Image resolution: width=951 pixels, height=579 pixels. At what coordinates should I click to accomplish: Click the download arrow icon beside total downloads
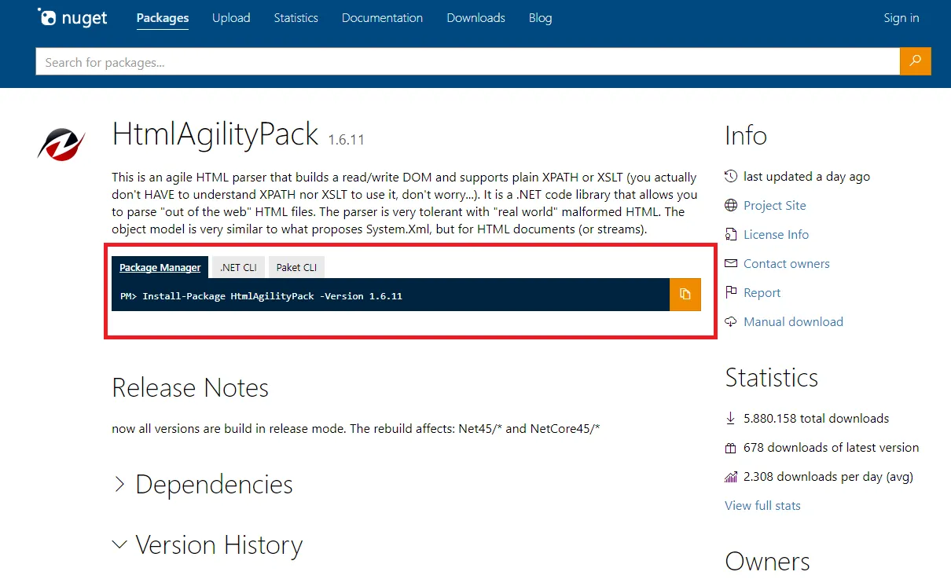[x=731, y=419]
